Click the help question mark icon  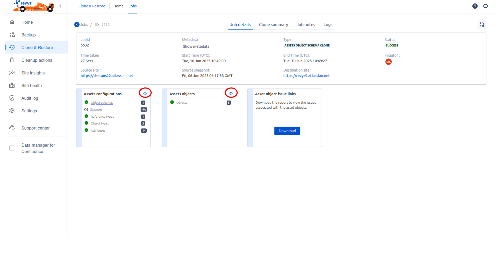(x=475, y=6)
